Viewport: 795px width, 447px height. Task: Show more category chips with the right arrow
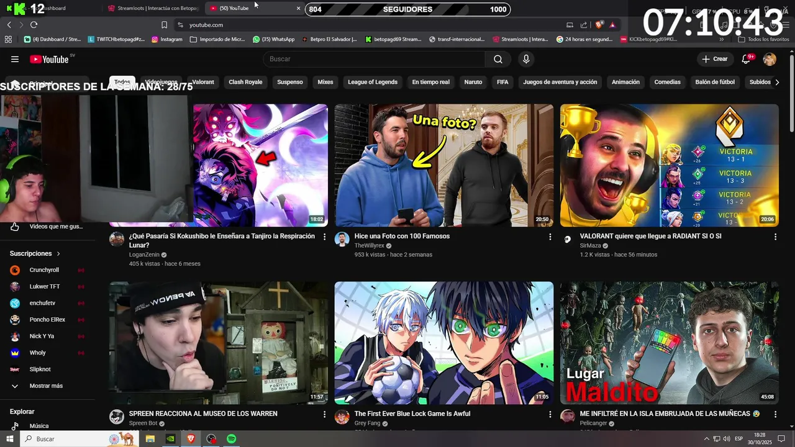coord(776,82)
